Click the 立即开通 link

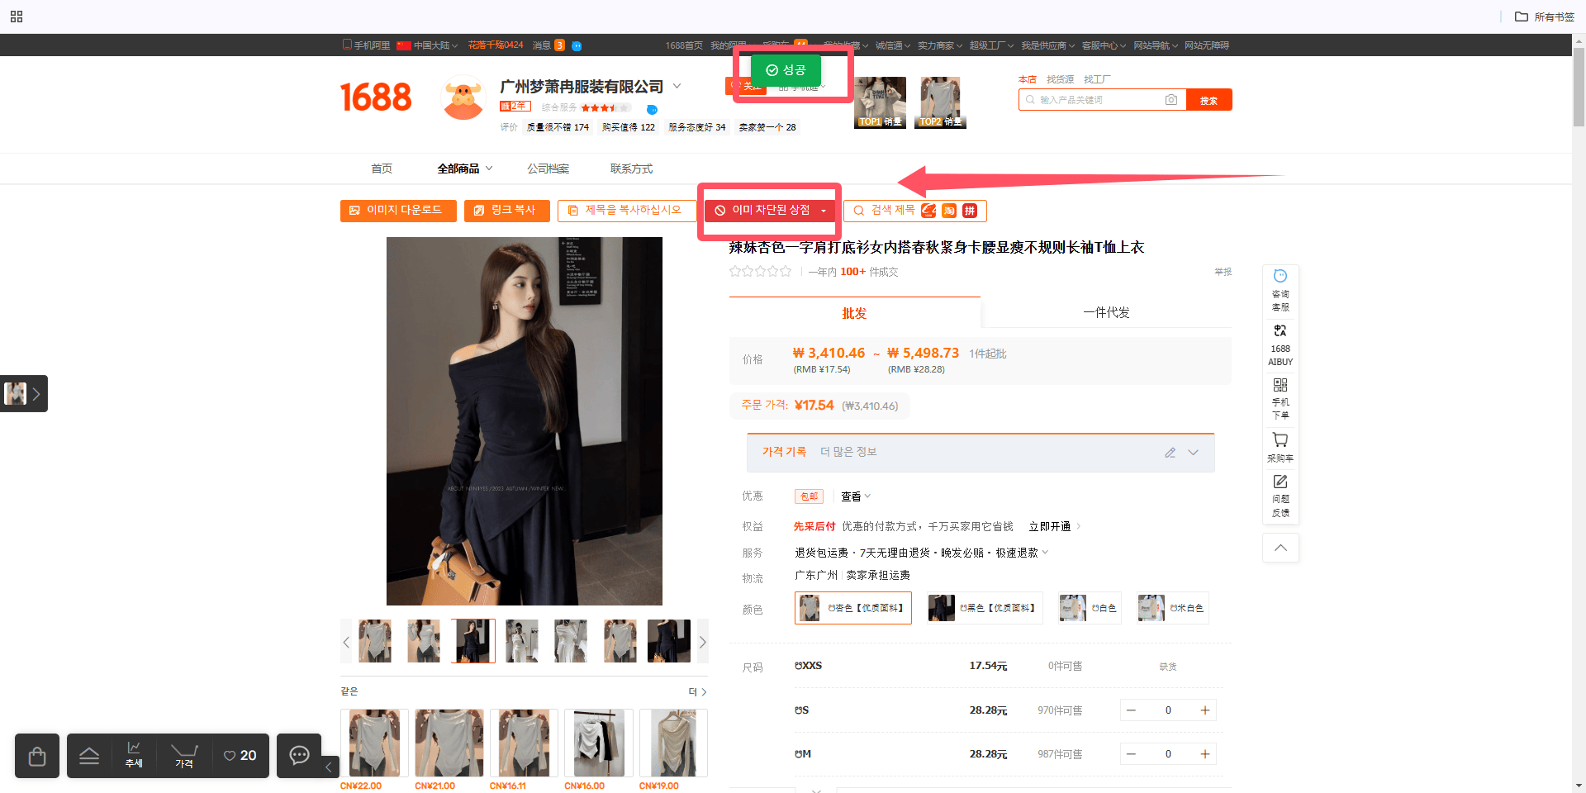pyautogui.click(x=1049, y=526)
